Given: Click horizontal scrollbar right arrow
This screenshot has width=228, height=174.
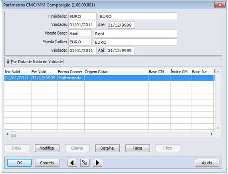Looking at the screenshot, I should pos(212,134).
